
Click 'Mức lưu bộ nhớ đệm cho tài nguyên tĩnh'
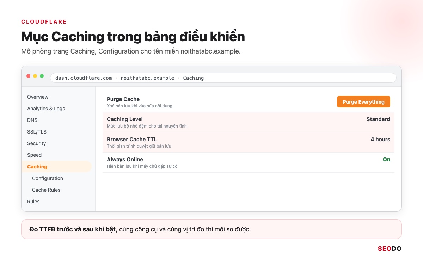click(x=147, y=126)
